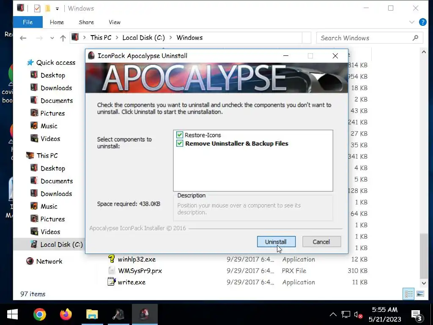The height and width of the screenshot is (325, 433).
Task: Uncheck Remove Uninstaller & Backup Files
Action: [x=179, y=143]
